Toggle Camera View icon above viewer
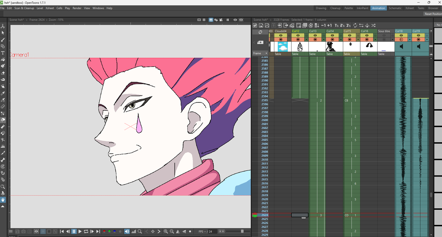This screenshot has width=442, height=237. [221, 20]
